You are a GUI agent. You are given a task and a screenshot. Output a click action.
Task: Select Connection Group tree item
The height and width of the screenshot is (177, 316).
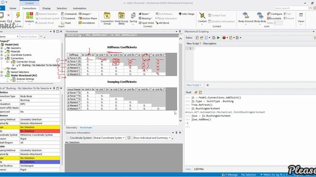(26, 62)
